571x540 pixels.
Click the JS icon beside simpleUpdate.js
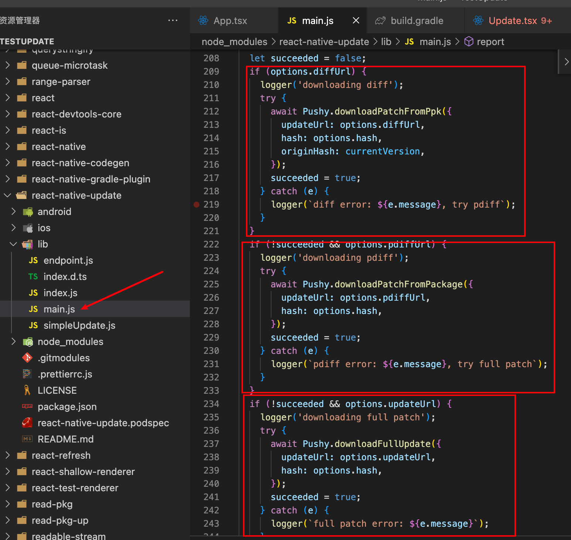(33, 325)
